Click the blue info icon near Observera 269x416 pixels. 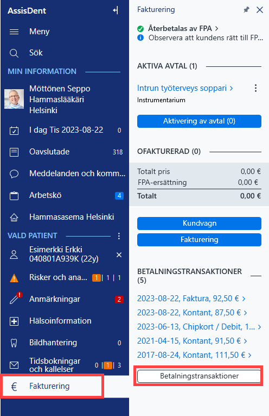[x=140, y=38]
